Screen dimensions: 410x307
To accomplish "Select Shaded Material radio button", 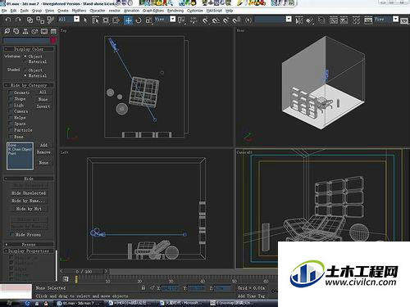I will [25, 75].
